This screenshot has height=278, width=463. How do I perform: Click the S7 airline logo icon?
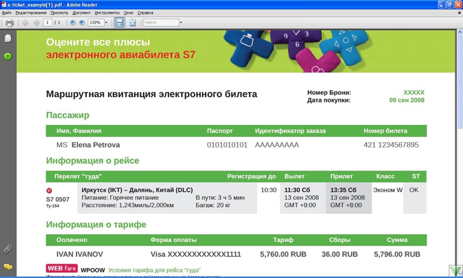click(49, 191)
